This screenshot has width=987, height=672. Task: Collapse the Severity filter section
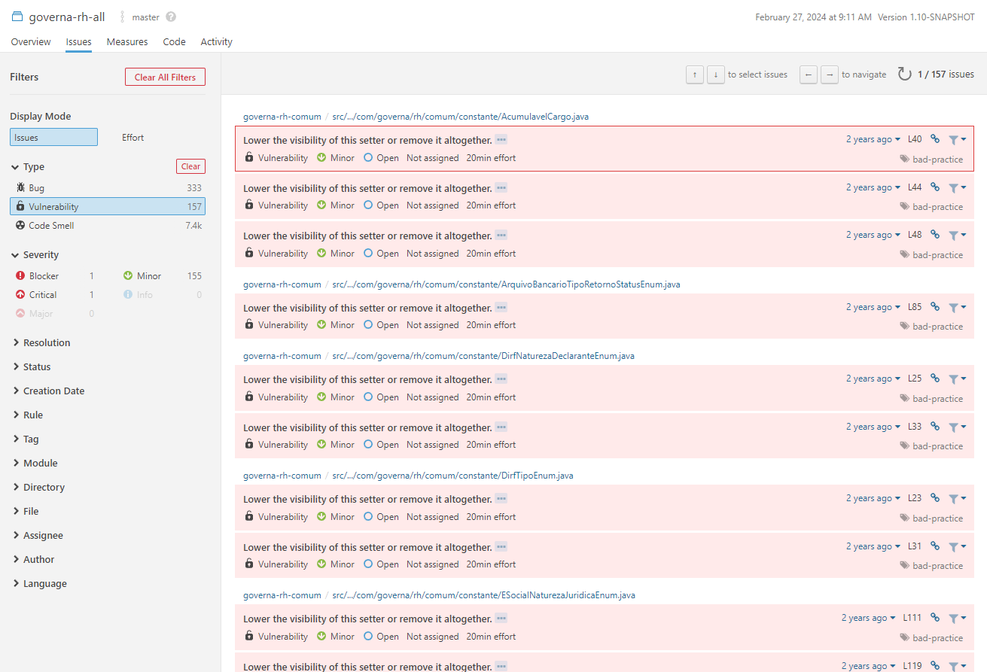click(x=35, y=255)
